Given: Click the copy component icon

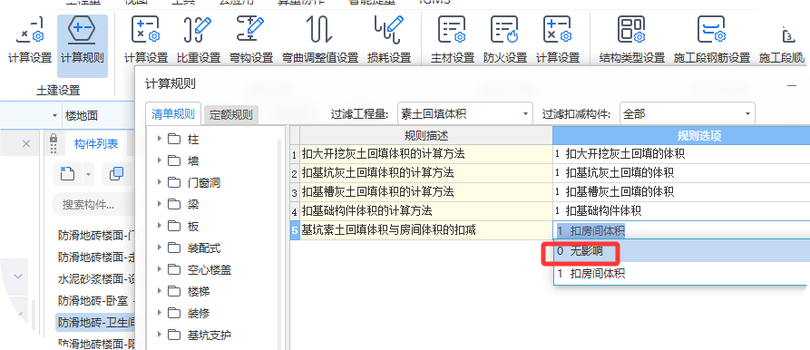Looking at the screenshot, I should click(117, 174).
